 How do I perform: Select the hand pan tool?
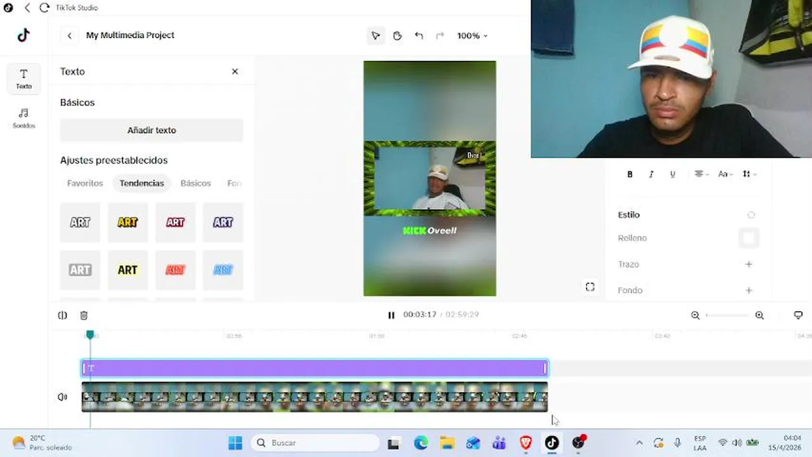tap(397, 36)
